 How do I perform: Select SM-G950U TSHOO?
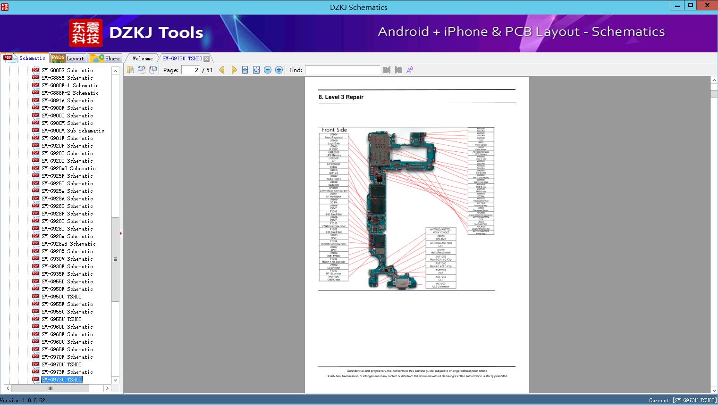61,297
